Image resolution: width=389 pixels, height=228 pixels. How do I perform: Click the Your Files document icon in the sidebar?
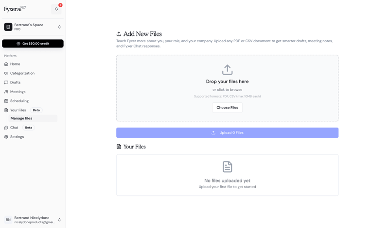point(6,110)
